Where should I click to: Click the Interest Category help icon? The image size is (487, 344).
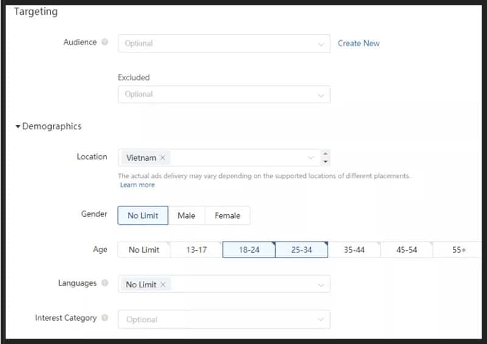click(105, 318)
